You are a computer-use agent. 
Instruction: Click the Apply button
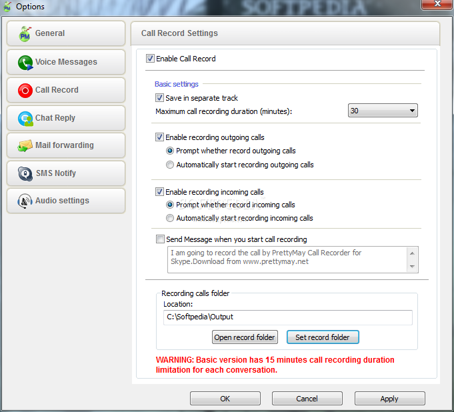[x=389, y=399]
